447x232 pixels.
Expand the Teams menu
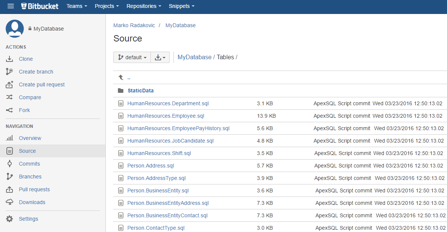(x=77, y=6)
